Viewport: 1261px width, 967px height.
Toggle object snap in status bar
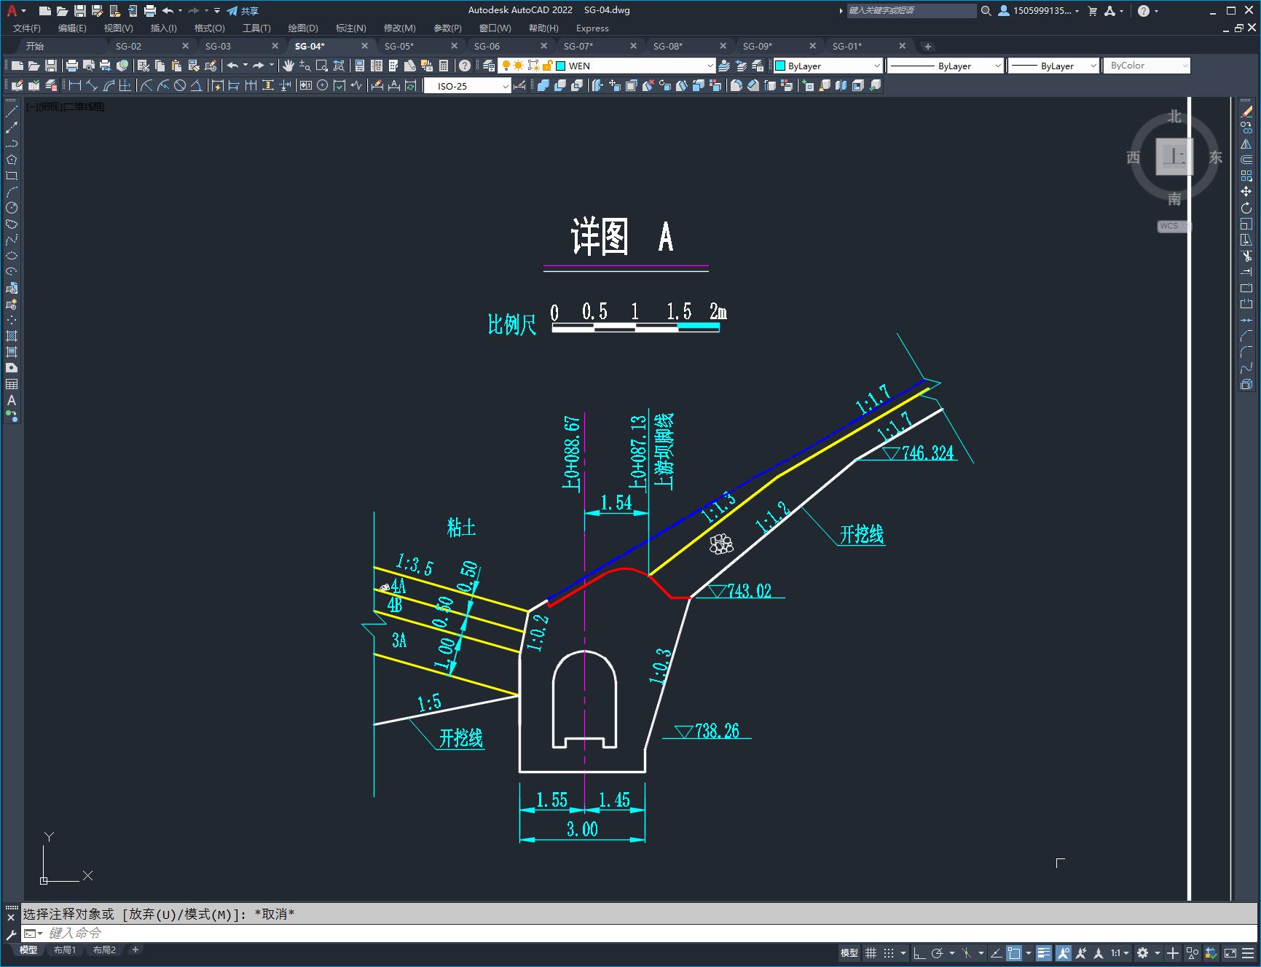pos(1014,953)
